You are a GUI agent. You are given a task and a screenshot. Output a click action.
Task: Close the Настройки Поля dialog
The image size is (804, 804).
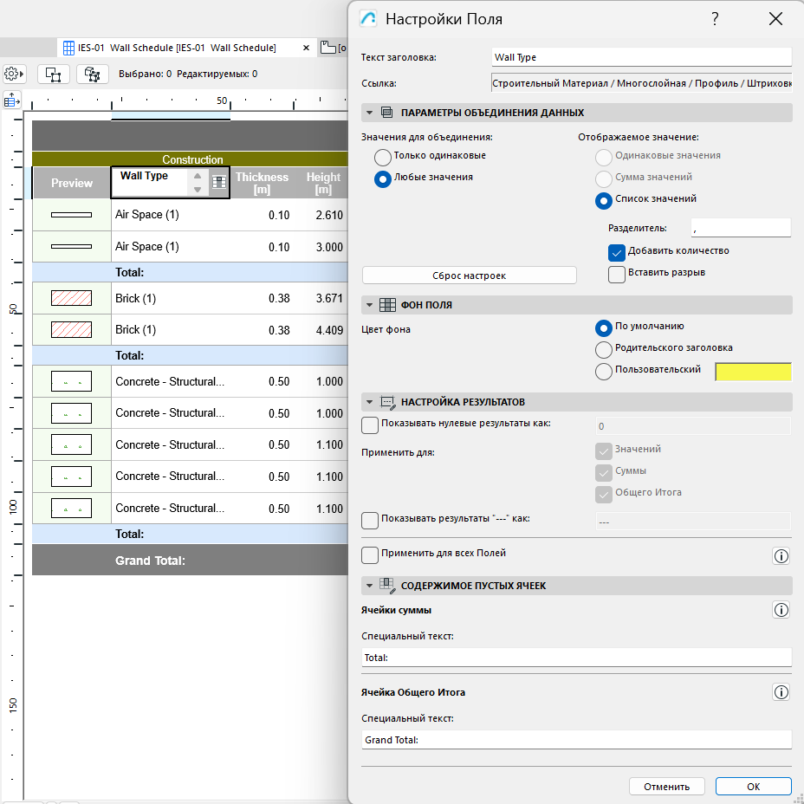point(775,19)
